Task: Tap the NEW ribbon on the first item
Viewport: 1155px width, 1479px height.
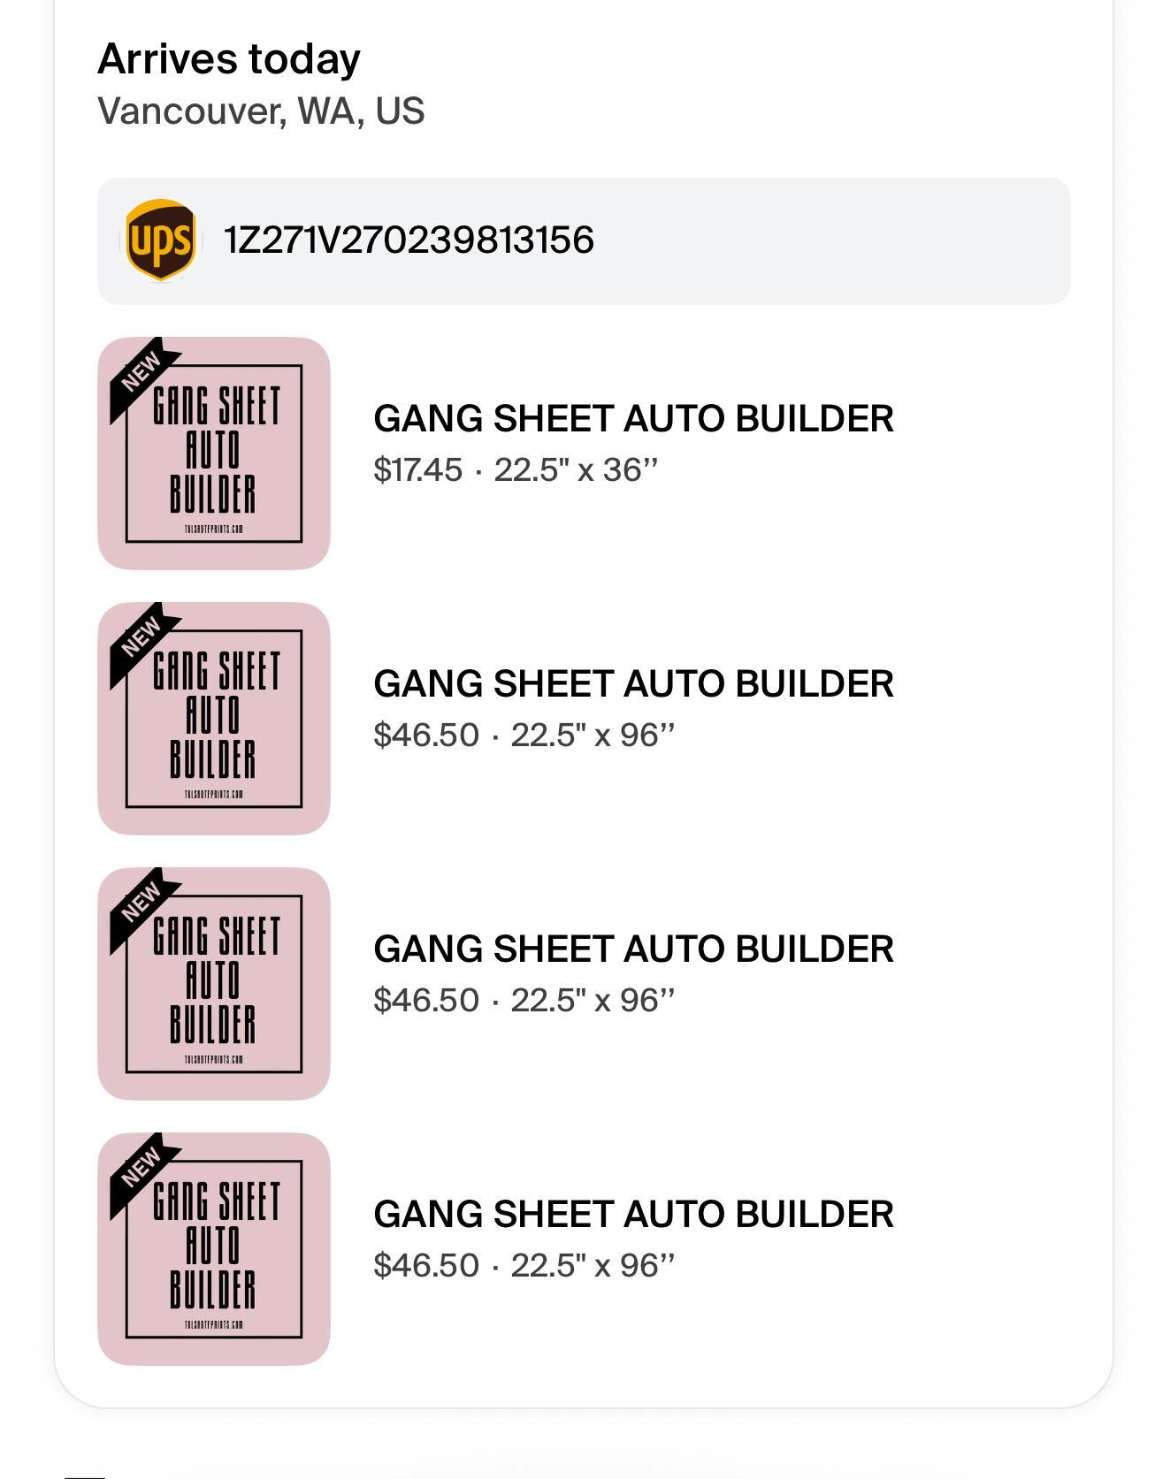Action: click(142, 371)
